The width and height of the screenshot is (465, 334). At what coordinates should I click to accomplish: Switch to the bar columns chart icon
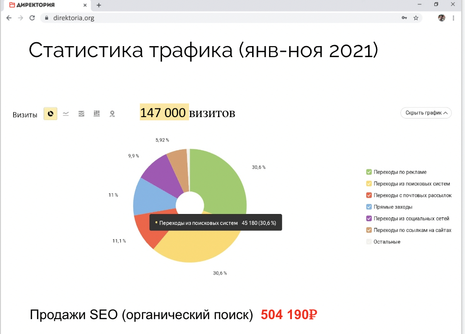(97, 113)
